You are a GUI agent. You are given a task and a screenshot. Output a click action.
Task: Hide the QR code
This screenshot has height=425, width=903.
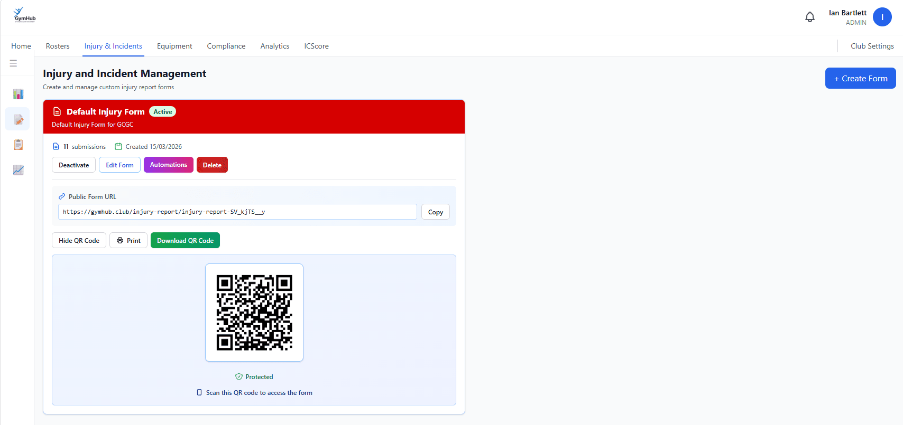click(79, 240)
